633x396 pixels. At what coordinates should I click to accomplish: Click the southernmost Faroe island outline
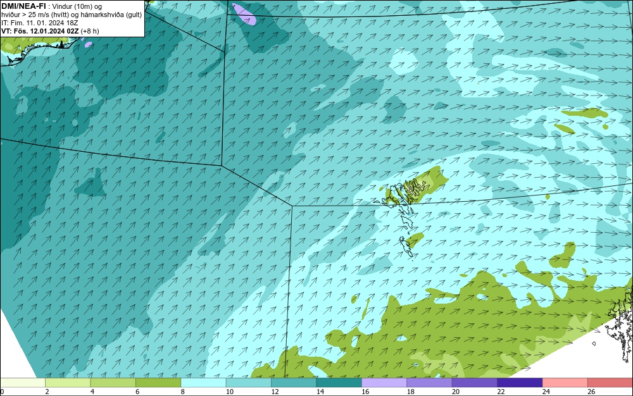(406, 247)
